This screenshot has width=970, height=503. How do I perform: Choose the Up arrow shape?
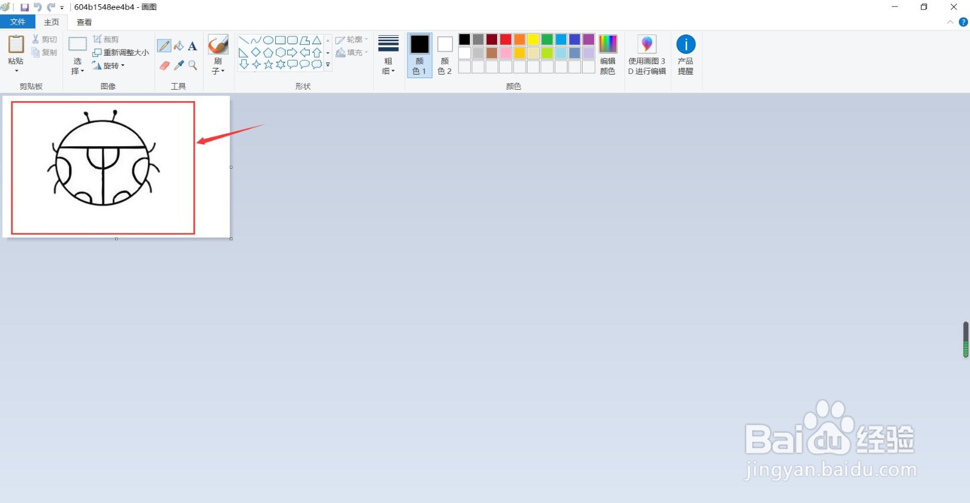click(316, 53)
